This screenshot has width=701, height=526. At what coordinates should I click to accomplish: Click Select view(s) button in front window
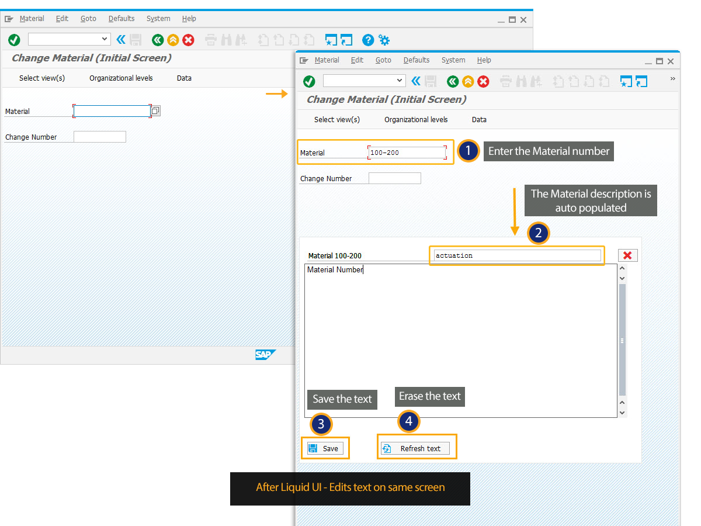coord(337,119)
